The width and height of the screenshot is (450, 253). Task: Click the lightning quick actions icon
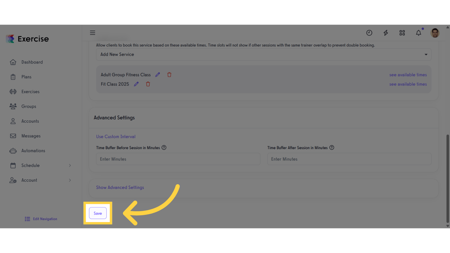coord(385,33)
